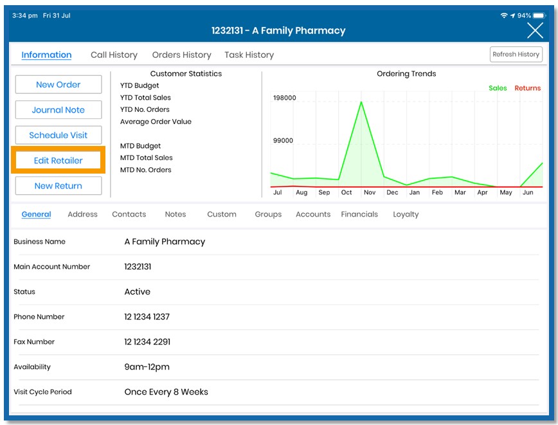Open the Contacts sub-tab
Image resolution: width=558 pixels, height=425 pixels.
pos(129,214)
